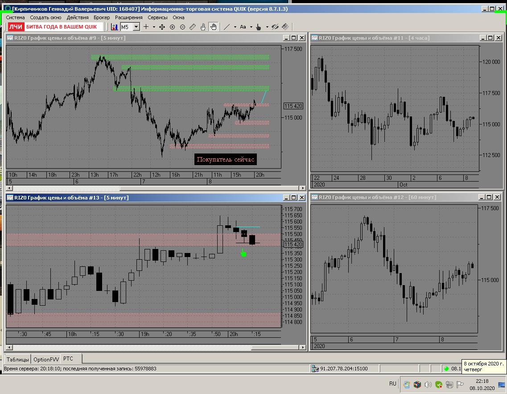Click the zoom in magnifier icon

tap(172, 27)
